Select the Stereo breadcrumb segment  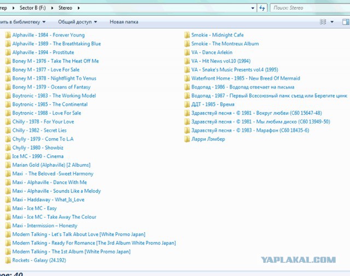pyautogui.click(x=65, y=8)
